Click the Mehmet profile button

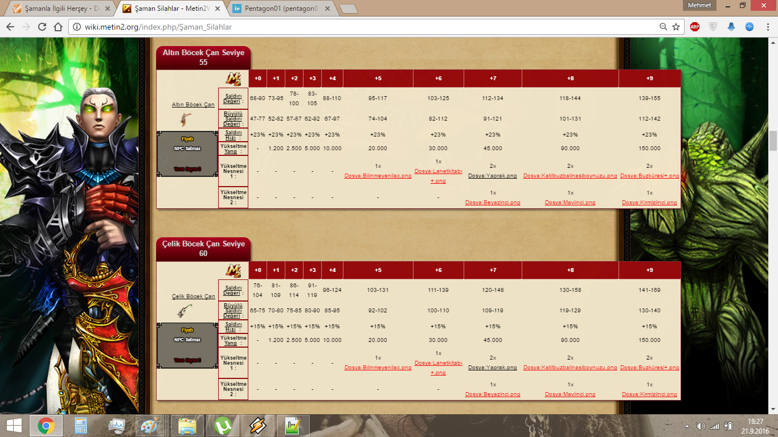(700, 5)
